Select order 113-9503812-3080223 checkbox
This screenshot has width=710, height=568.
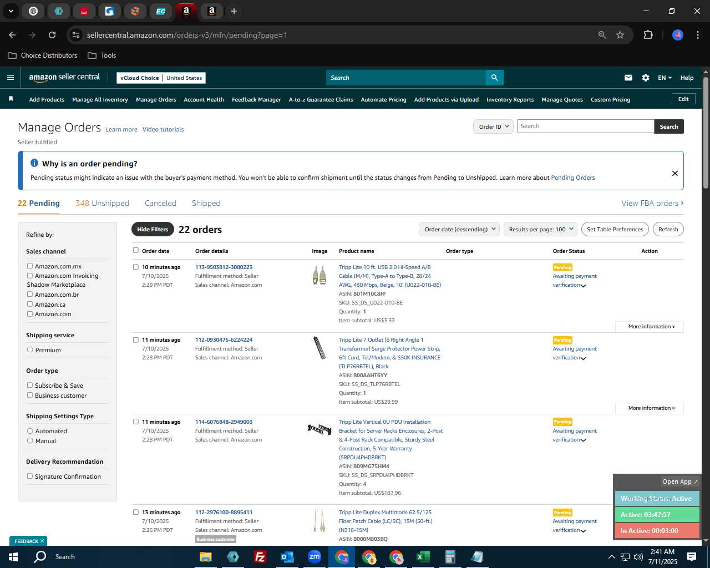click(136, 267)
